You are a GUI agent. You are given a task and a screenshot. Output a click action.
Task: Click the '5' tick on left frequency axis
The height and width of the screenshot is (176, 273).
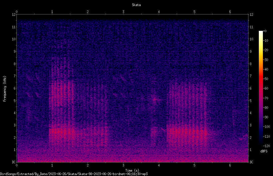point(15,101)
